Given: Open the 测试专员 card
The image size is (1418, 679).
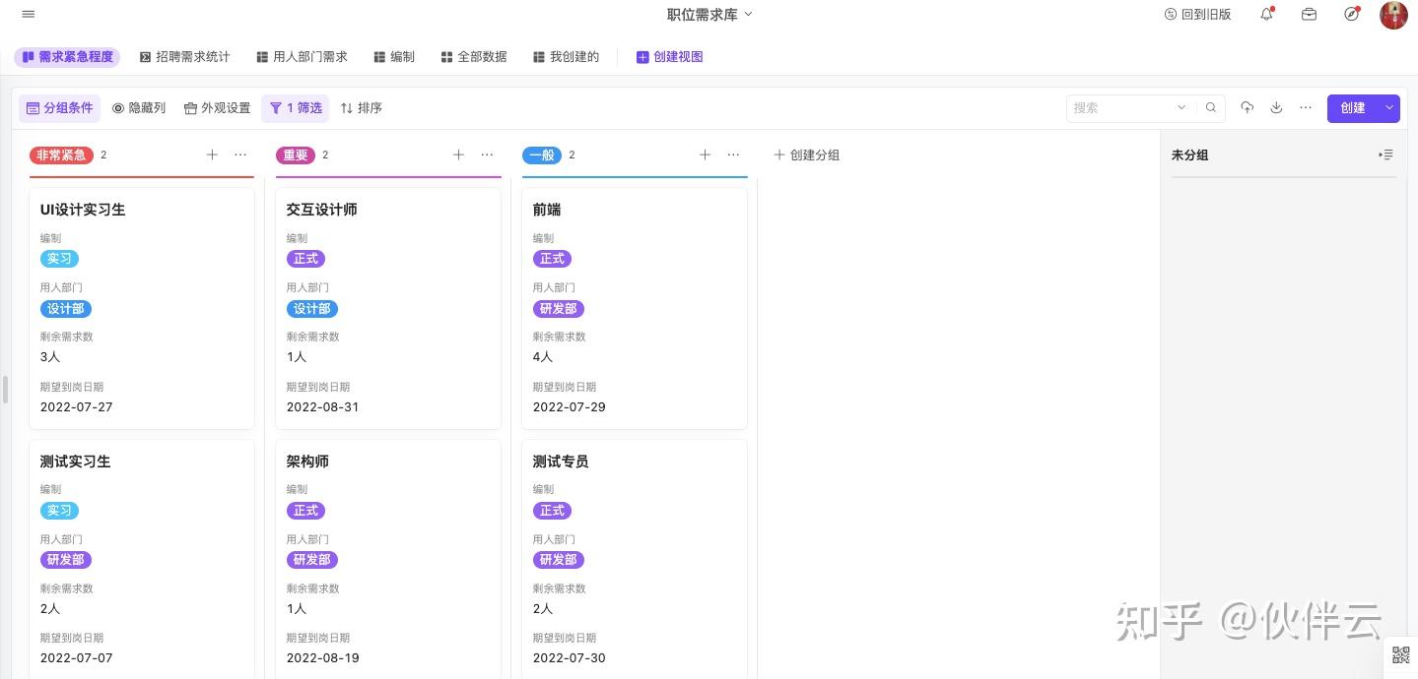Looking at the screenshot, I should tap(635, 559).
